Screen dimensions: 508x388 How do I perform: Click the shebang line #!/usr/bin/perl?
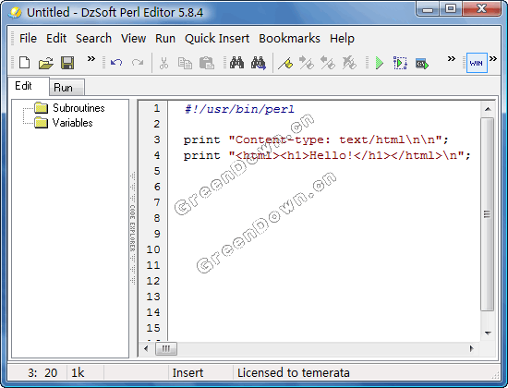point(239,109)
